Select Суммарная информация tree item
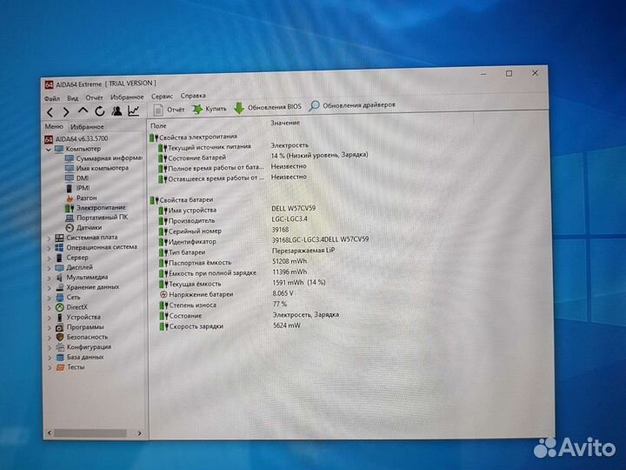 pyautogui.click(x=103, y=158)
